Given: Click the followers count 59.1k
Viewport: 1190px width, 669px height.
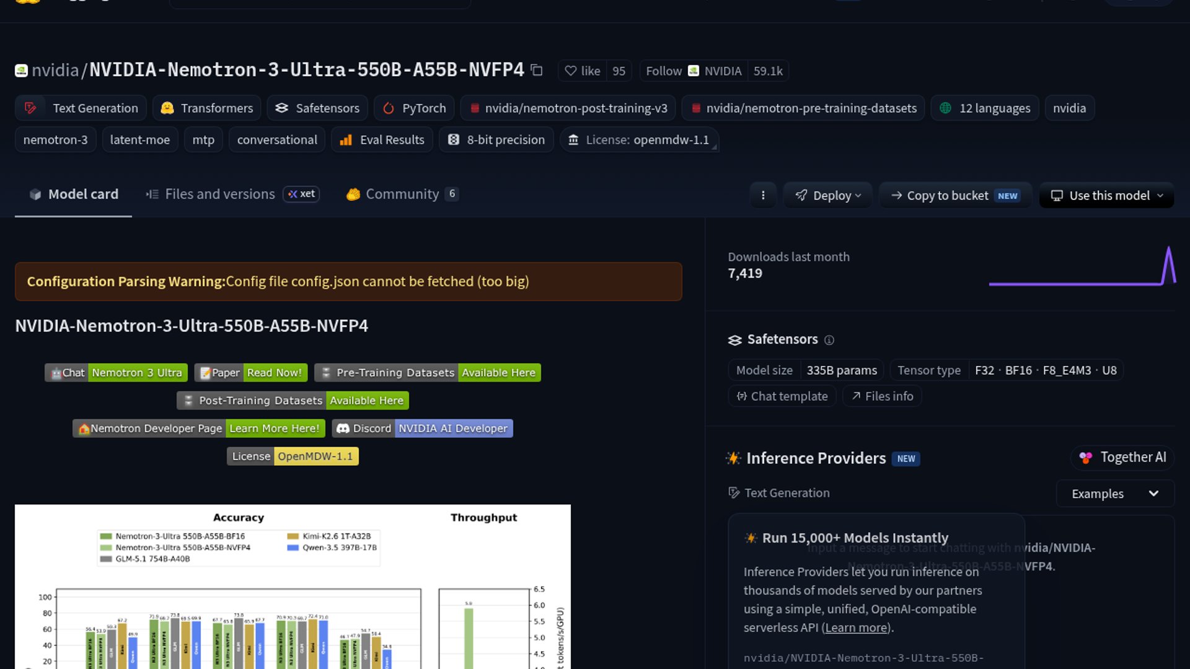Looking at the screenshot, I should (x=768, y=71).
